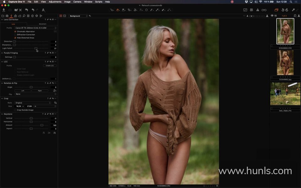Viewport: 301px width, 188px height.
Task: Select the Color tool tab icon
Action: click(x=15, y=16)
